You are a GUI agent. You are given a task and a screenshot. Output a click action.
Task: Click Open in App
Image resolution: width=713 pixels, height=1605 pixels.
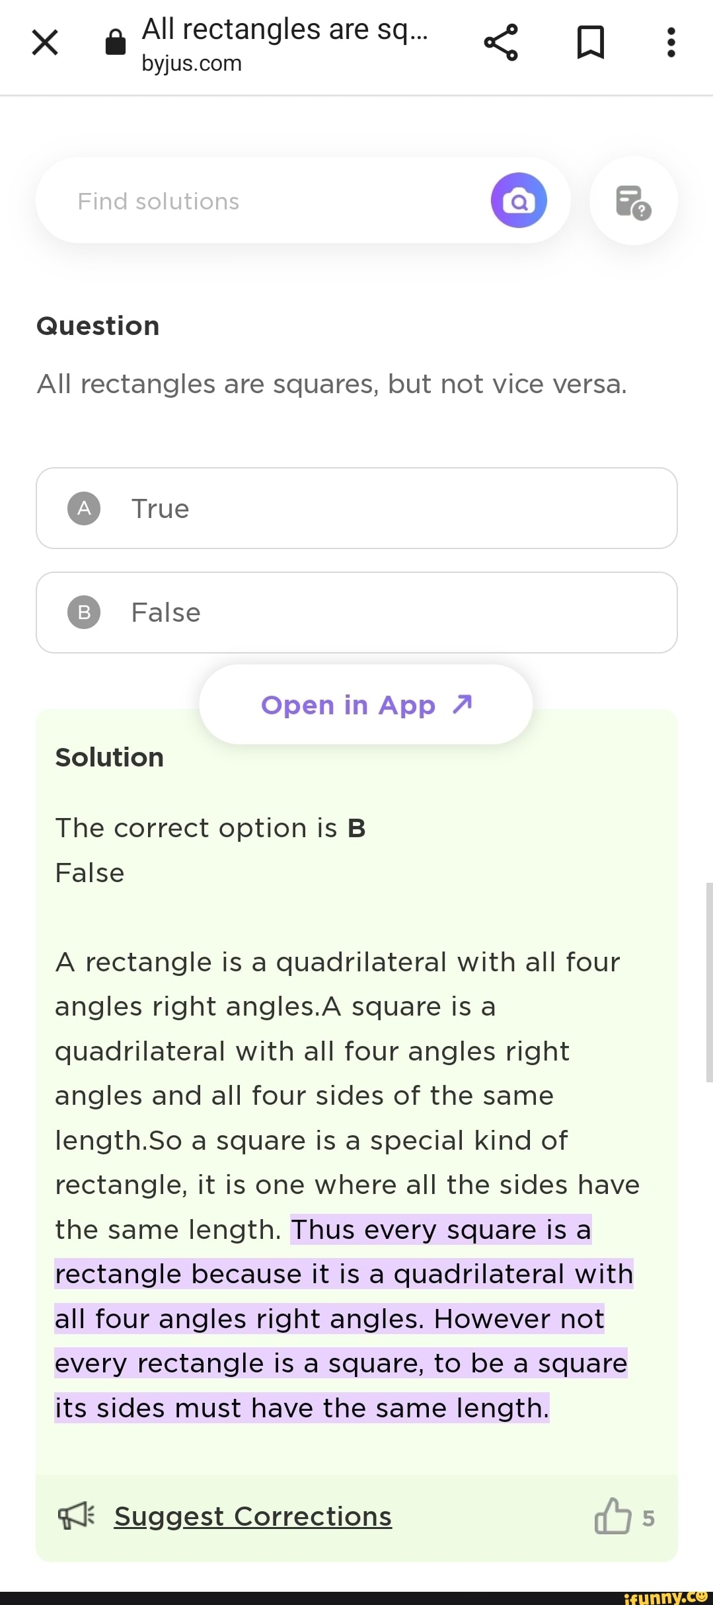364,704
